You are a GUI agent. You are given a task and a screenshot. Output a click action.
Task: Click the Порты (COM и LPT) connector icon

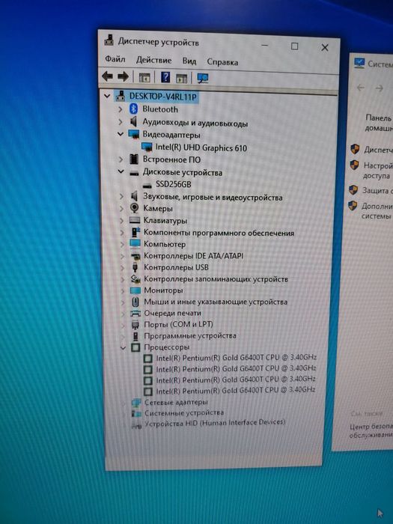tap(135, 324)
